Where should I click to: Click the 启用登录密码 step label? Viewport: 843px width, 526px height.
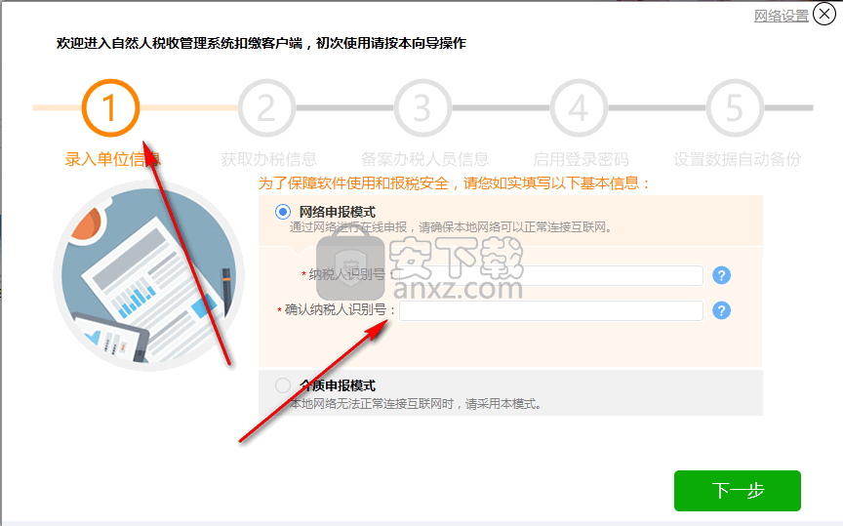coord(581,159)
